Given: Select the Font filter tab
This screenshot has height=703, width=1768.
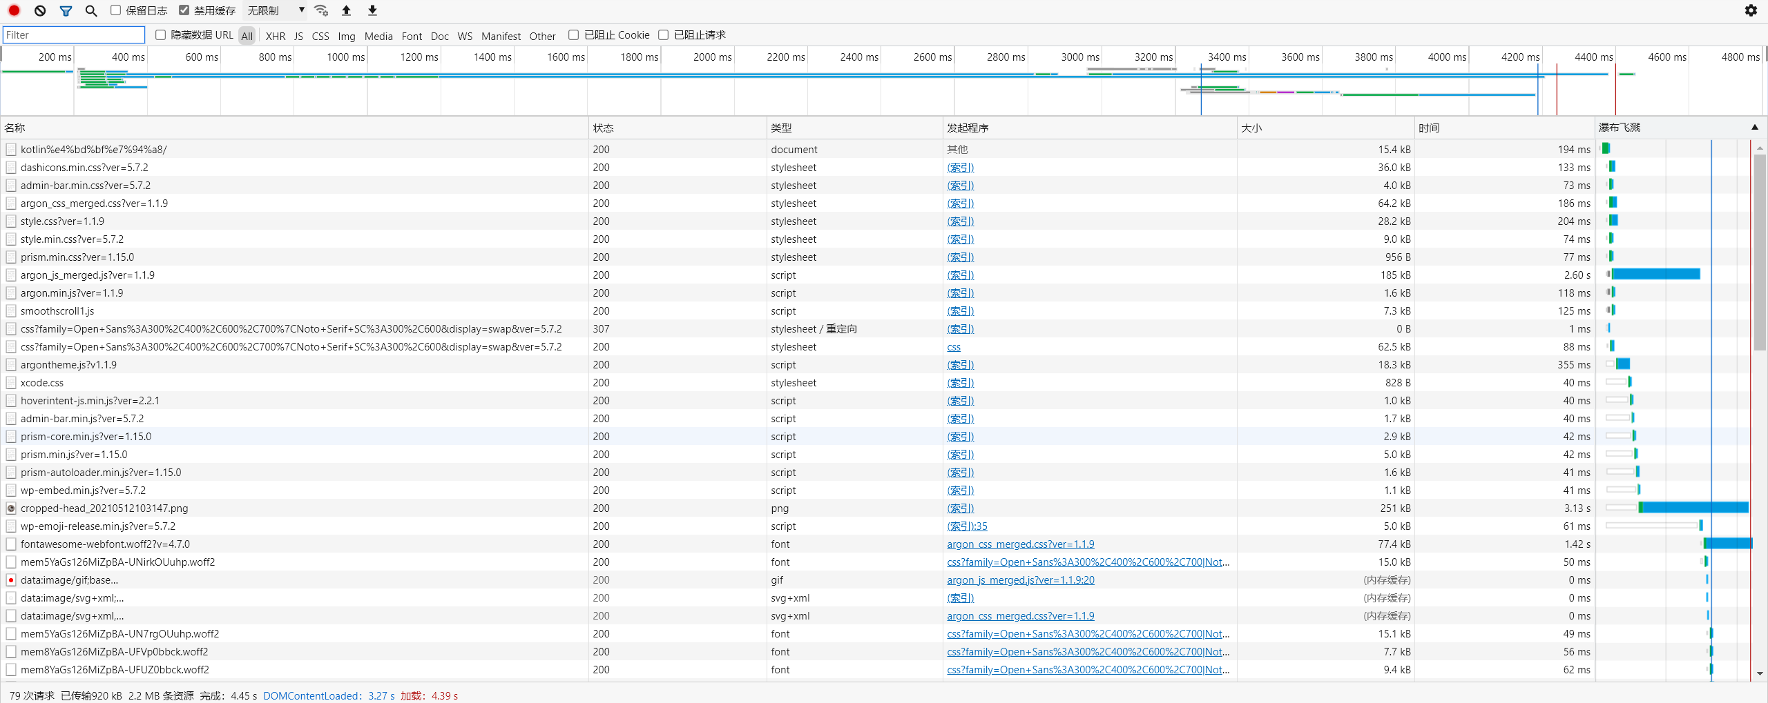Looking at the screenshot, I should 411,36.
